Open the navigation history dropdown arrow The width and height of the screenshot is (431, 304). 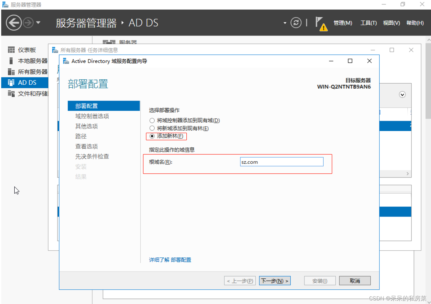(38, 23)
